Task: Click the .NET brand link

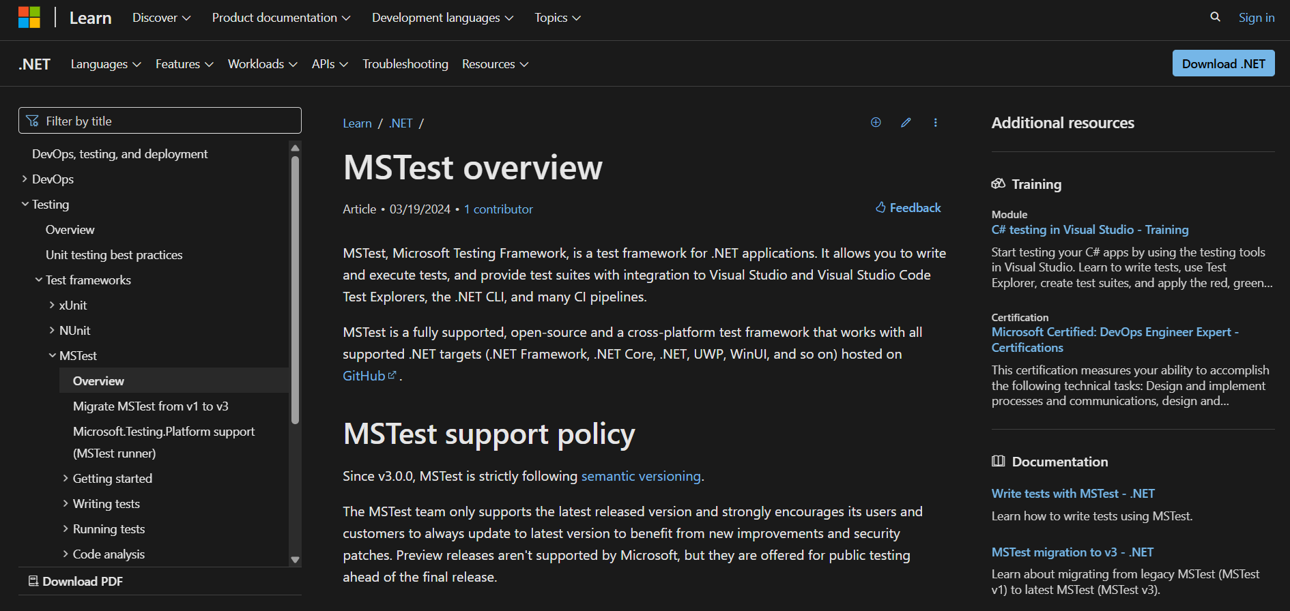Action: click(35, 64)
